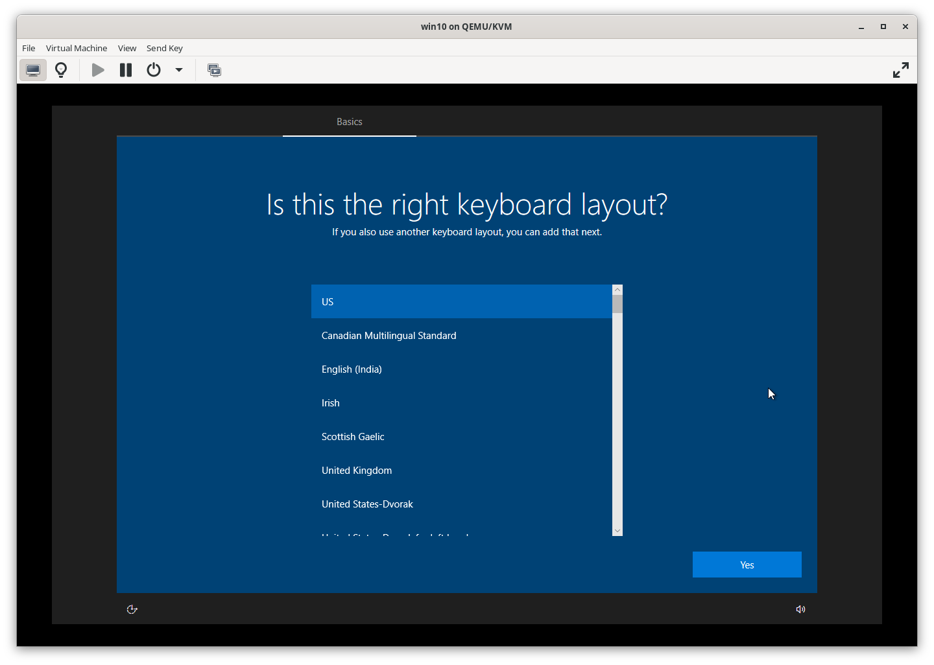Select the US keyboard layout
This screenshot has width=934, height=665.
pyautogui.click(x=462, y=301)
